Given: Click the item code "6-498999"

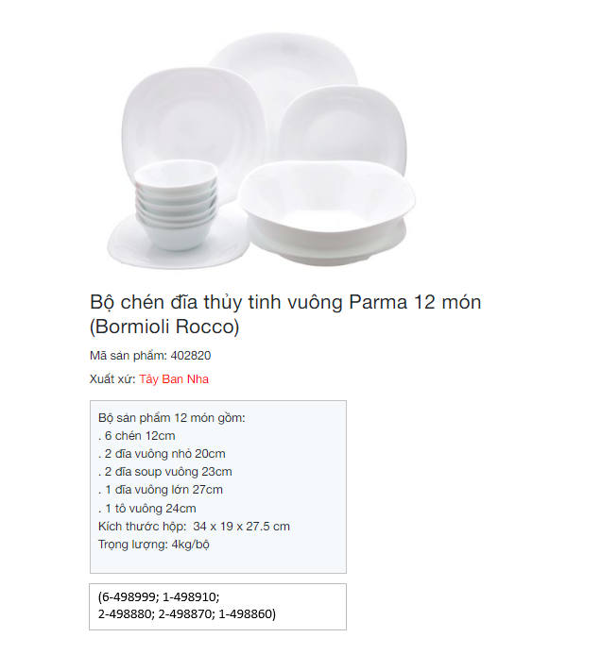Looking at the screenshot, I should (x=130, y=597).
